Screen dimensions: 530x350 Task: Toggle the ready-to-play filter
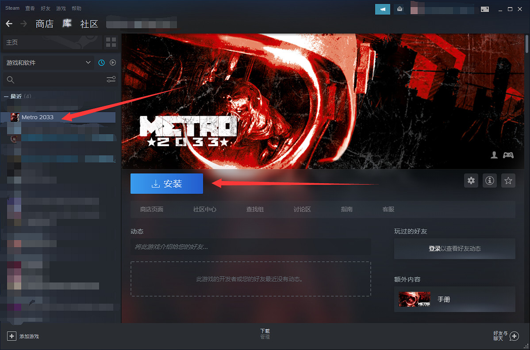coord(113,63)
